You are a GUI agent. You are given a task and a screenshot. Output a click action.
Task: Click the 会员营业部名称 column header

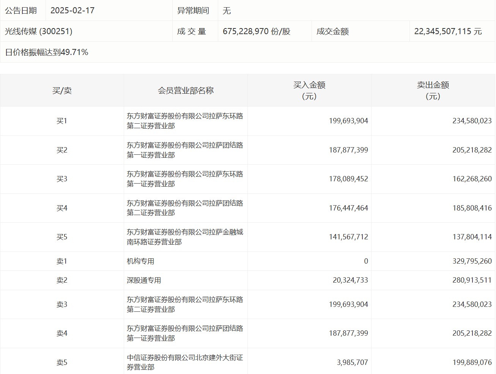(186, 91)
